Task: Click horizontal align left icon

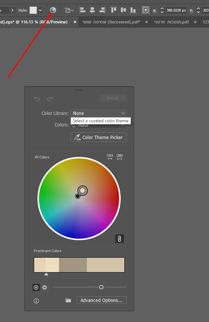Action: click(x=82, y=10)
